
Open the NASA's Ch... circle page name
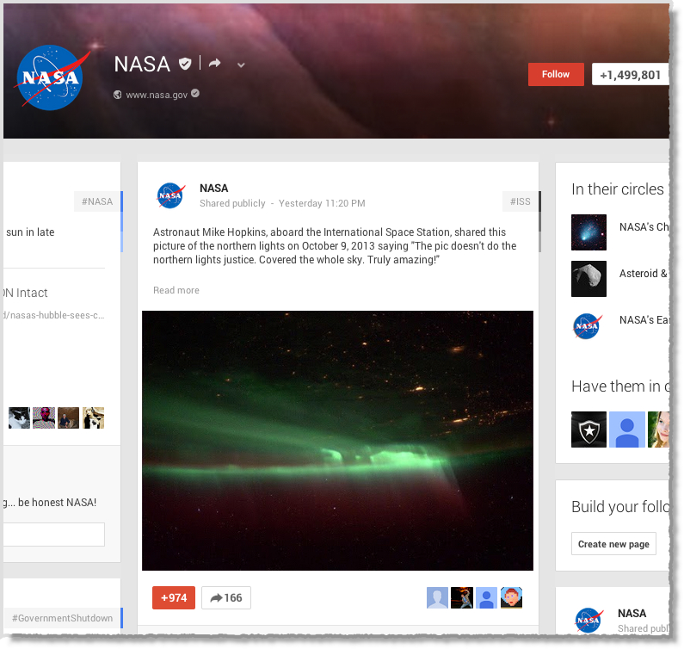coord(644,227)
